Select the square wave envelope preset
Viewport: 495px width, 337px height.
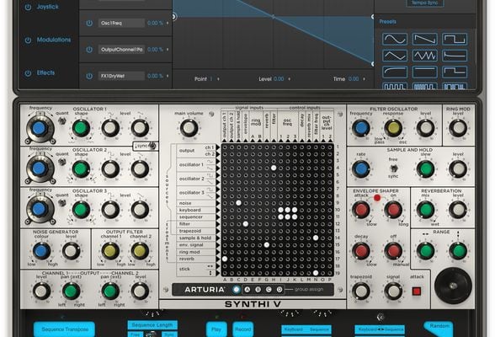coord(455,39)
